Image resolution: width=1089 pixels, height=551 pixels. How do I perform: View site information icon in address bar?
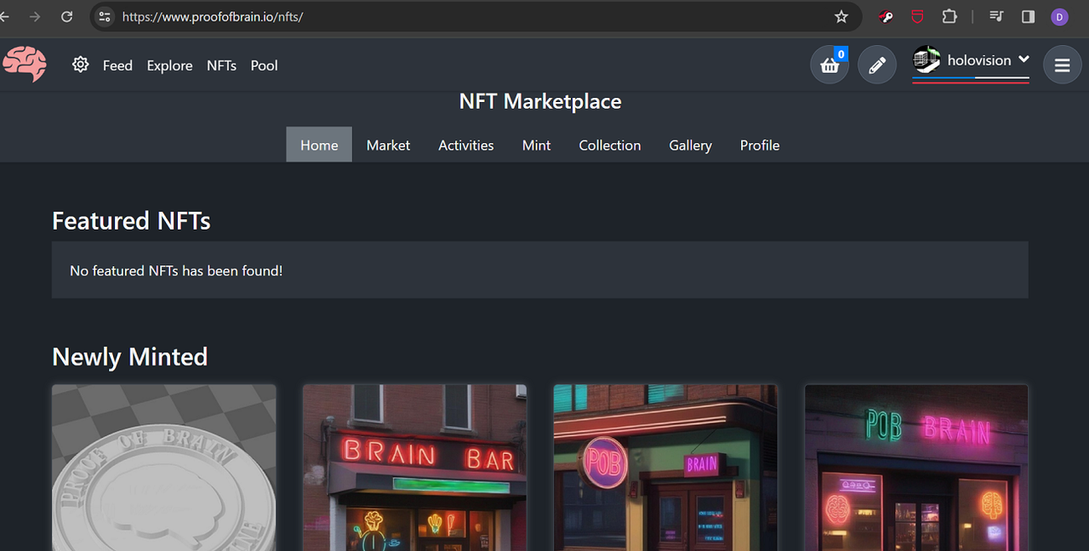pyautogui.click(x=105, y=16)
